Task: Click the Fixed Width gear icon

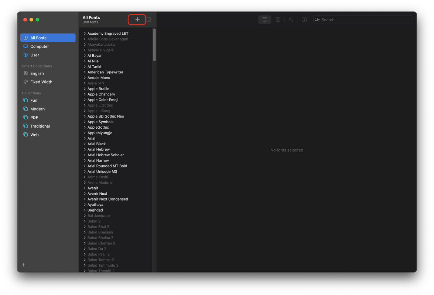Action: click(x=25, y=82)
